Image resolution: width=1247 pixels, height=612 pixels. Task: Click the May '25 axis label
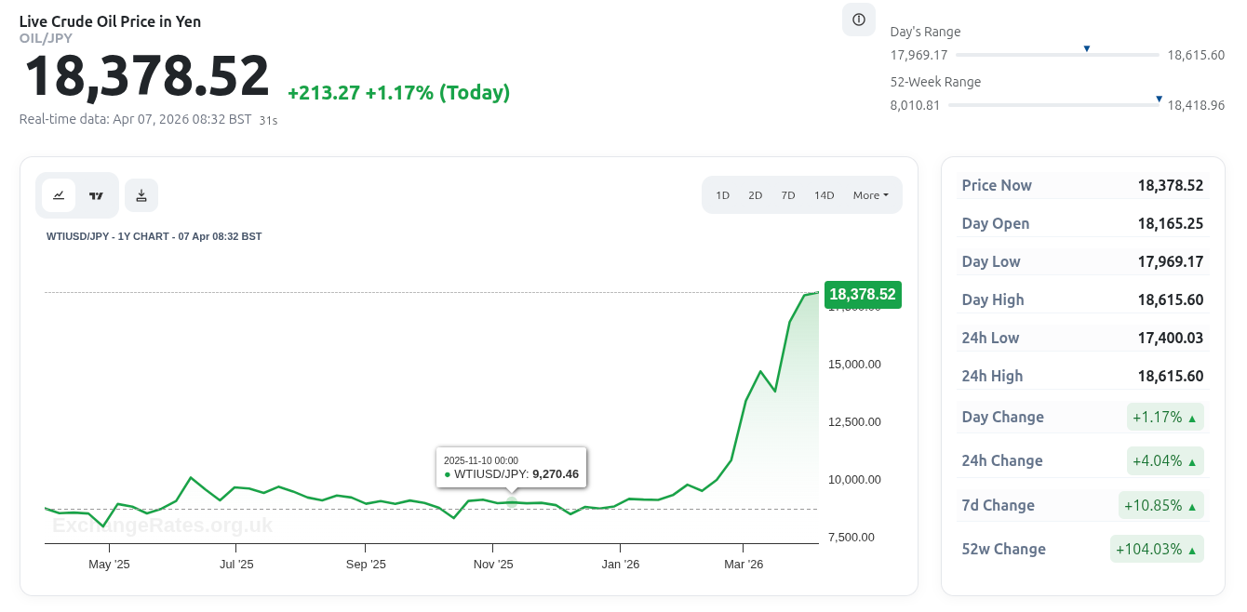click(109, 564)
